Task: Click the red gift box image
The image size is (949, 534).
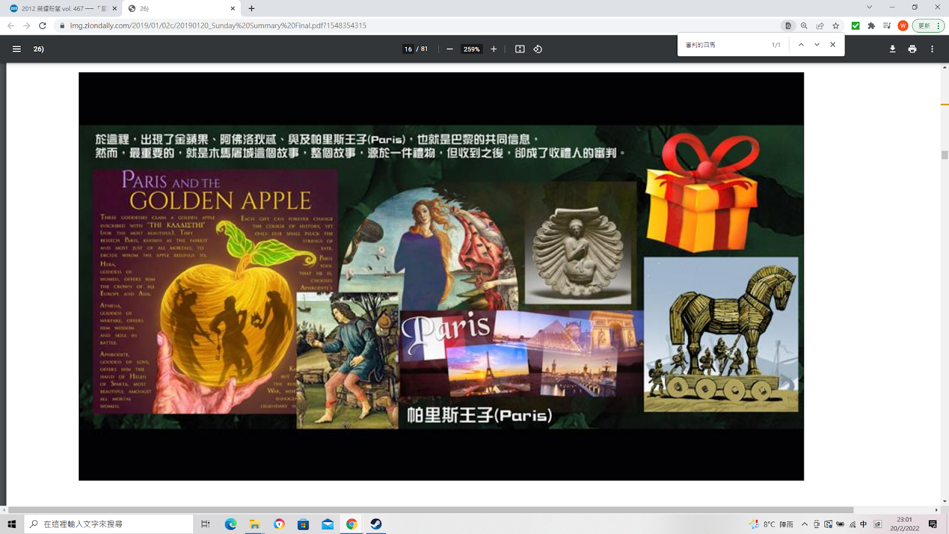Action: [702, 192]
